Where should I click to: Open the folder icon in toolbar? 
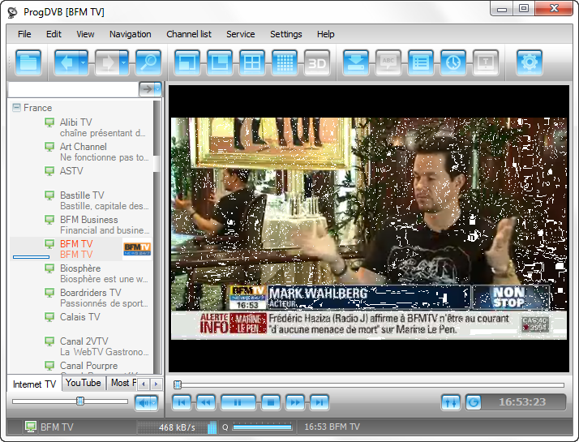[28, 62]
